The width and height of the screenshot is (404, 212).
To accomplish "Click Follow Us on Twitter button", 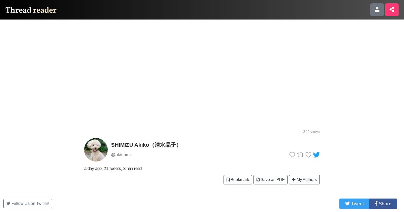I will (28, 204).
